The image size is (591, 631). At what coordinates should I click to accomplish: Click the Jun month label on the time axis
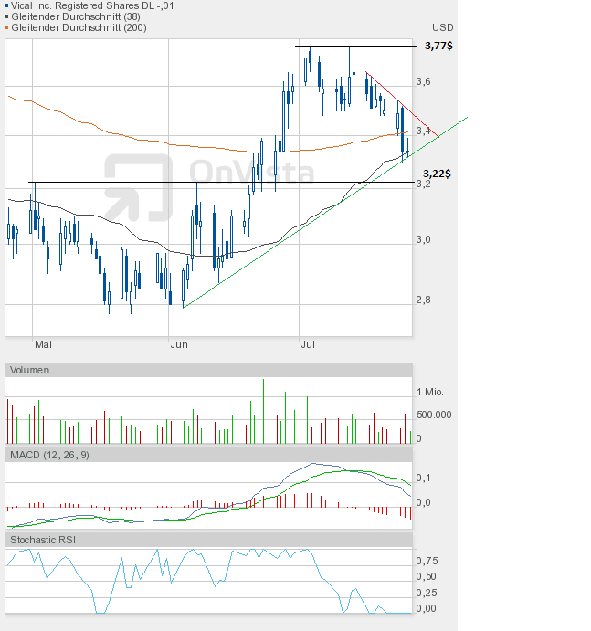pos(179,344)
